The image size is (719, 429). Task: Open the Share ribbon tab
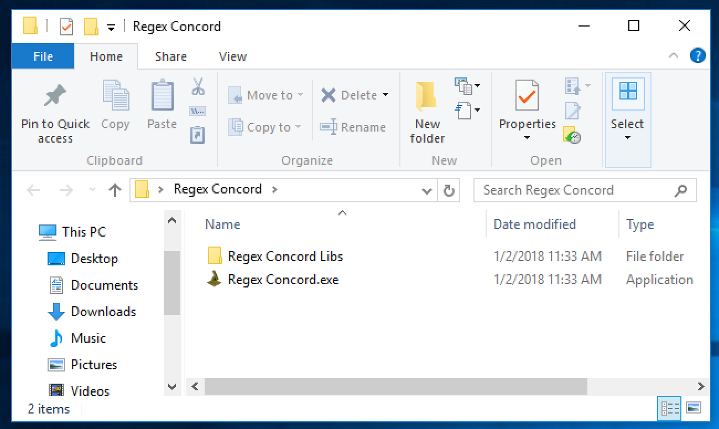pyautogui.click(x=170, y=56)
